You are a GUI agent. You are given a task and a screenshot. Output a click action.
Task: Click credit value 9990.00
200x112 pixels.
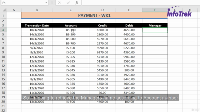tap(102, 48)
